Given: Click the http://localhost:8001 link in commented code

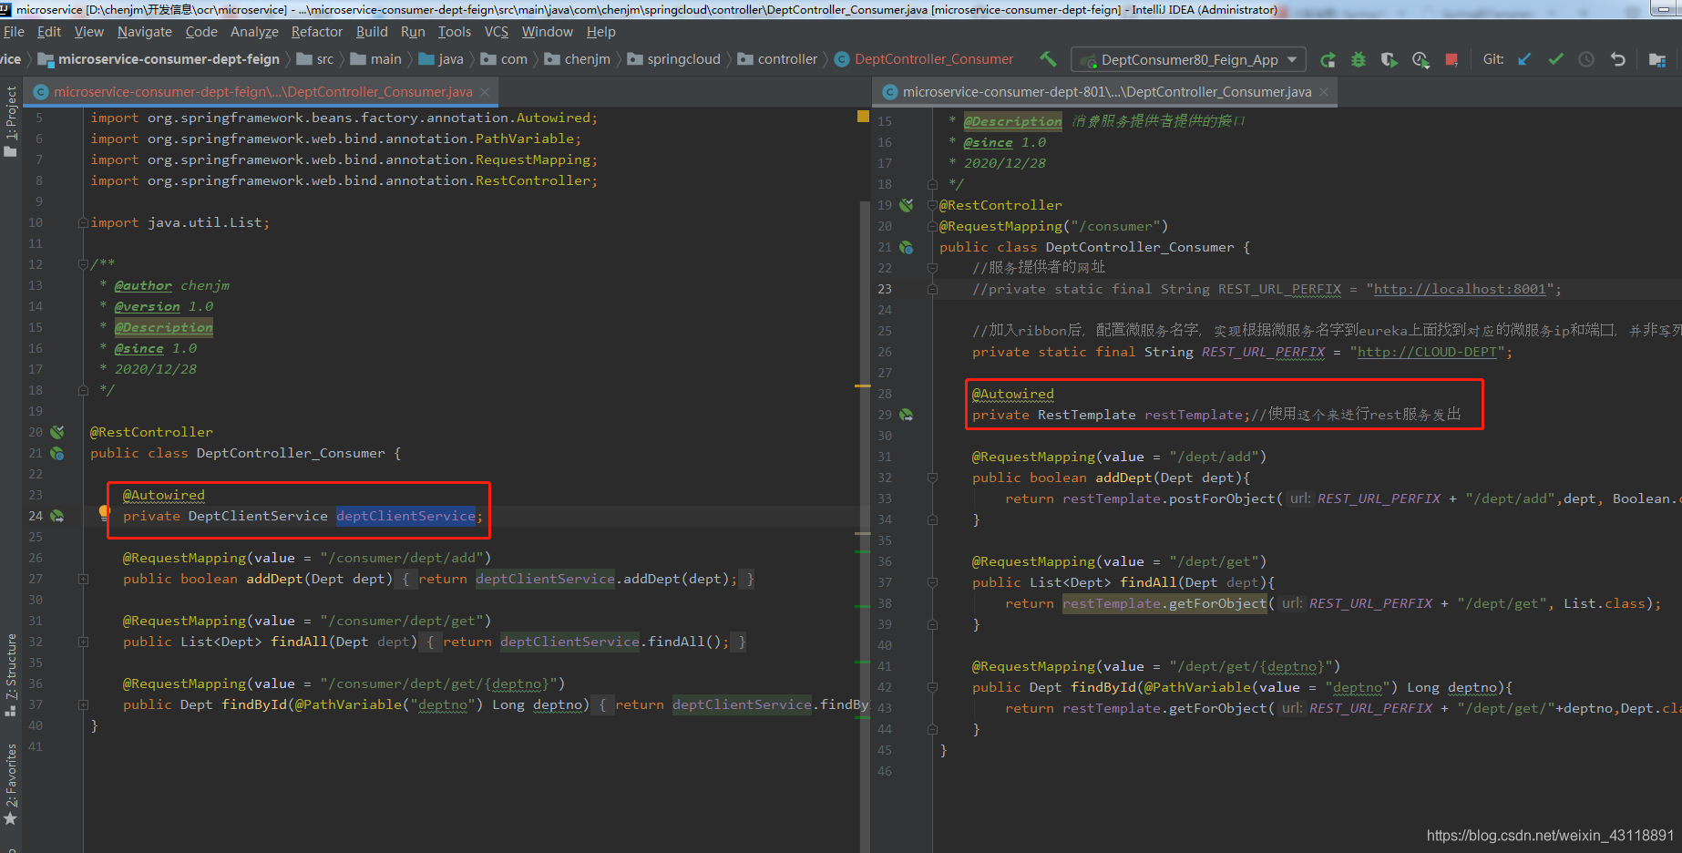Looking at the screenshot, I should tap(1460, 289).
